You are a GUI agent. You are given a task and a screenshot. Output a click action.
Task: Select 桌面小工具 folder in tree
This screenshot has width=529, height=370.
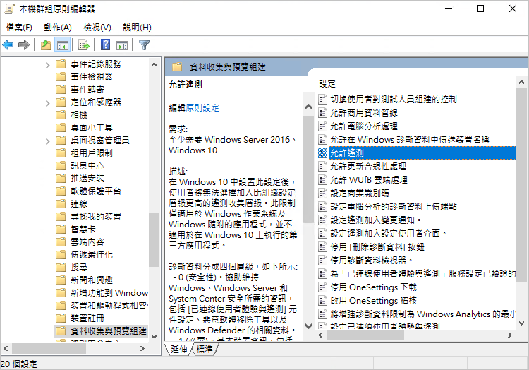pyautogui.click(x=92, y=128)
